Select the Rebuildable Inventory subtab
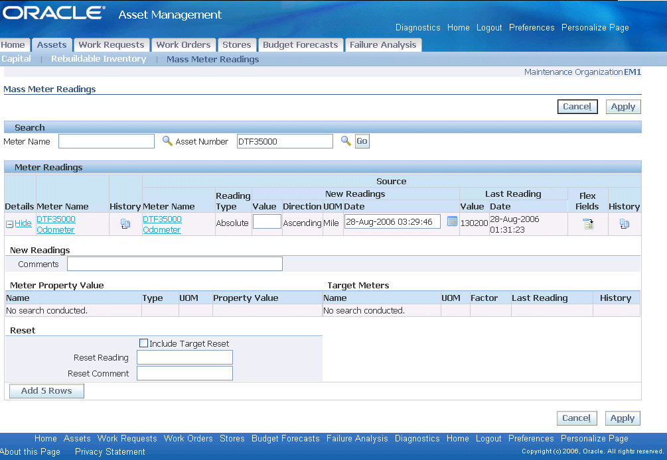Screen dimensions: 667x460 pos(98,58)
